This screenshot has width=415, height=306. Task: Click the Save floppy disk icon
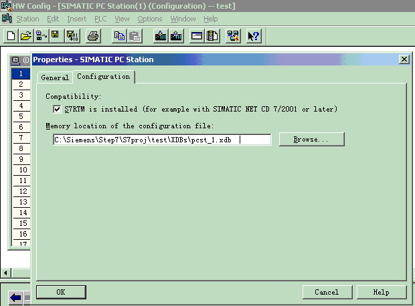click(x=55, y=35)
